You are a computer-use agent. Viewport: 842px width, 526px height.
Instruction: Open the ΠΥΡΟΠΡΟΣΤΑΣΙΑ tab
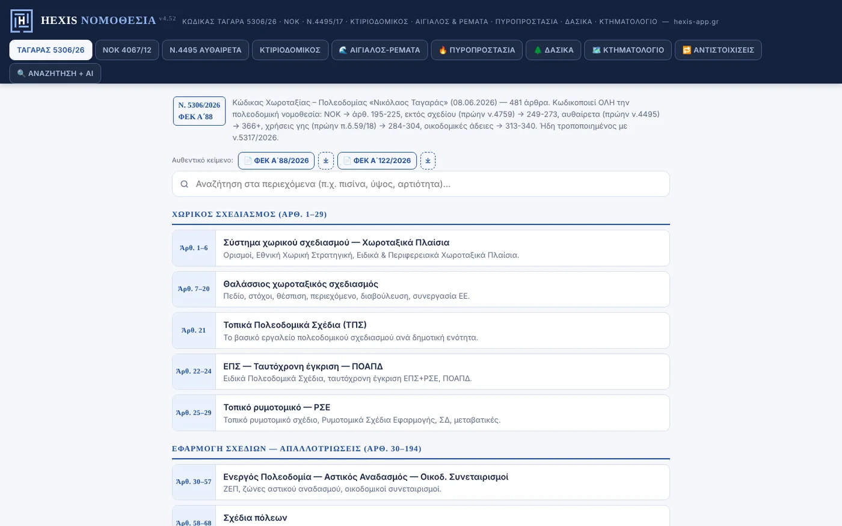coord(477,50)
